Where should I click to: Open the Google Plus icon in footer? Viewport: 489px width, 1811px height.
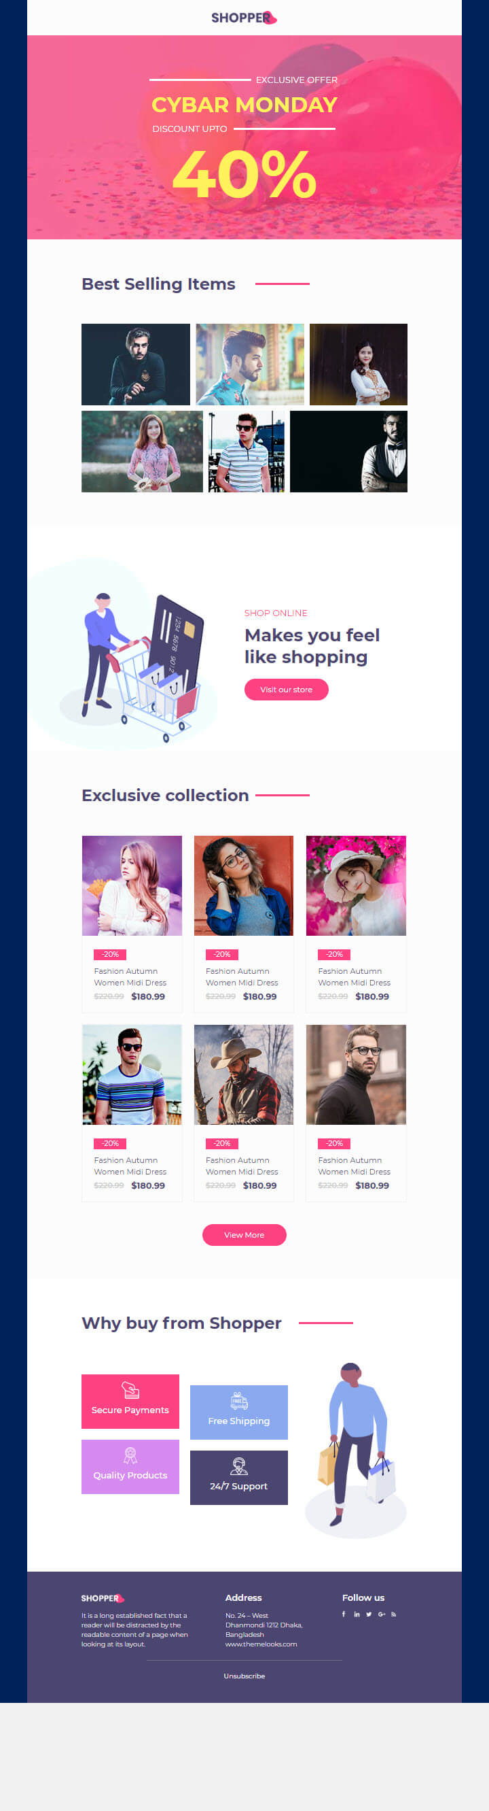coord(382,1614)
